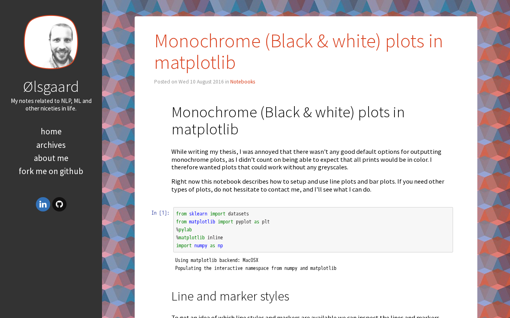Click the paragraph beginning 'Right now this notebook'
Screen dimensions: 510x318
coord(308,186)
